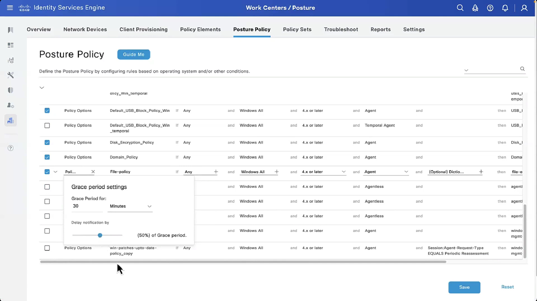Screen dimensions: 537x301
Task: Click the delay notification slider handle
Action: click(x=100, y=235)
